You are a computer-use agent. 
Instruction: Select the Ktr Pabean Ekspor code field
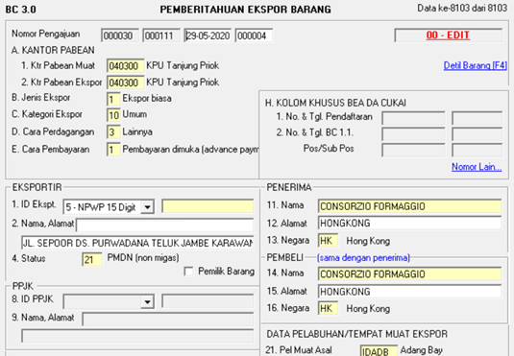[125, 83]
